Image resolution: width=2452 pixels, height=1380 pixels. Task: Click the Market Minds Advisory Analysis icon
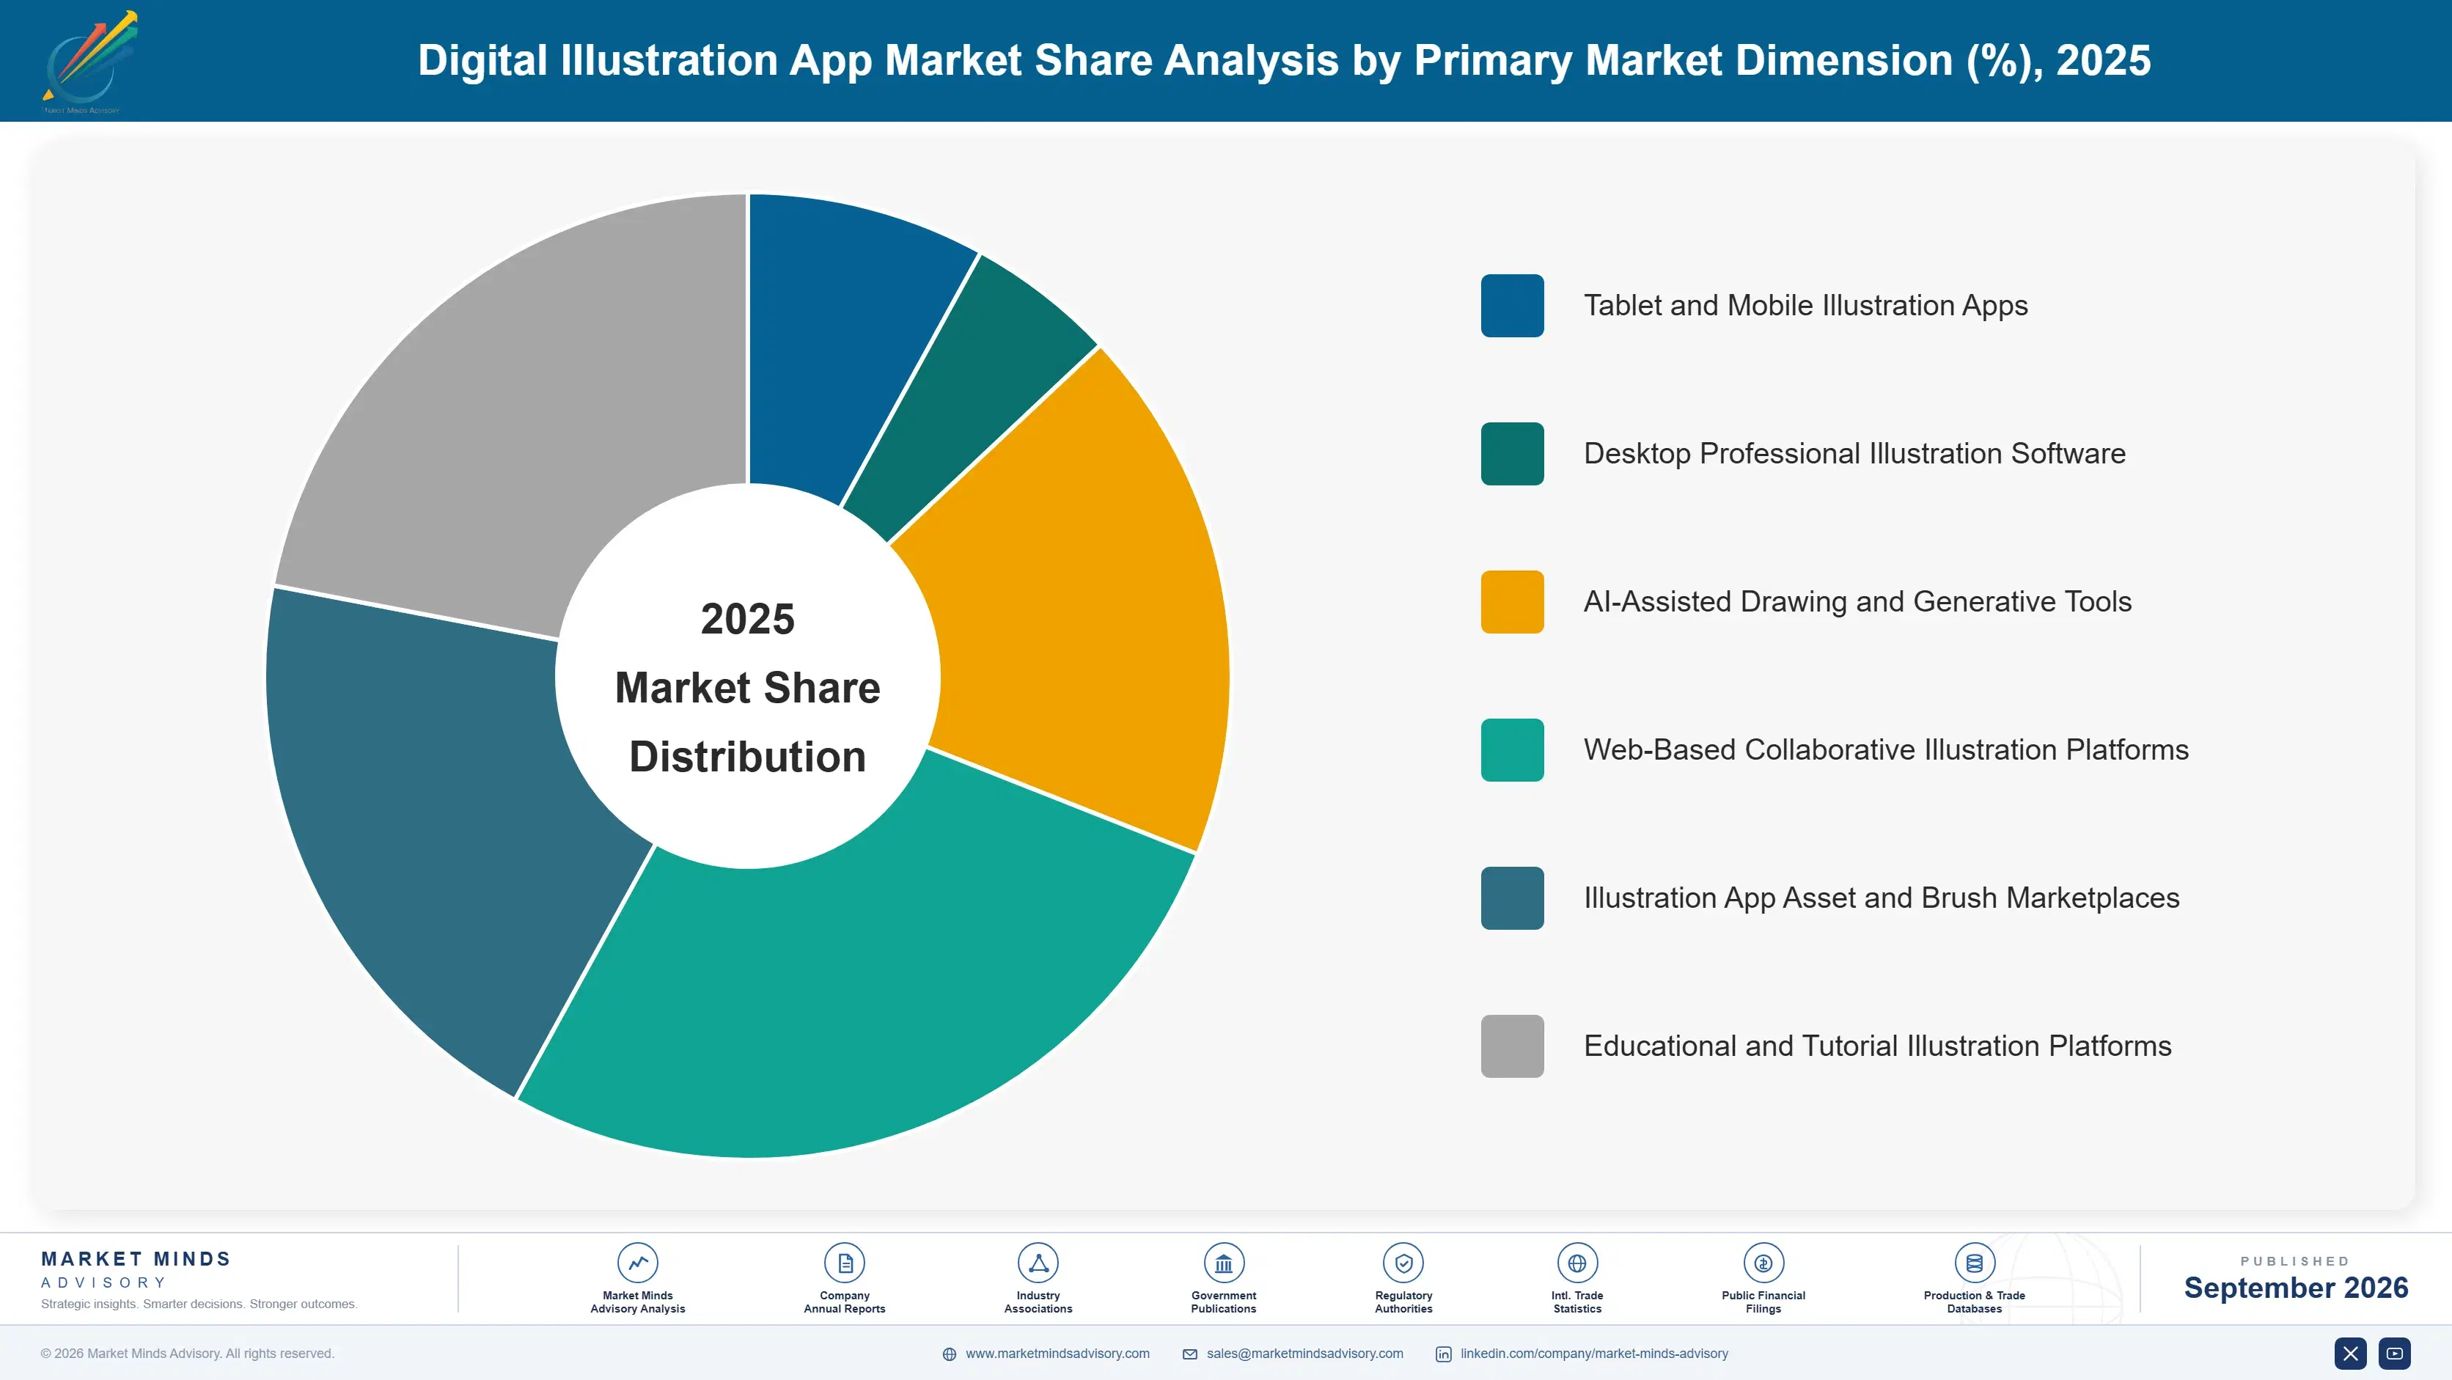click(636, 1263)
